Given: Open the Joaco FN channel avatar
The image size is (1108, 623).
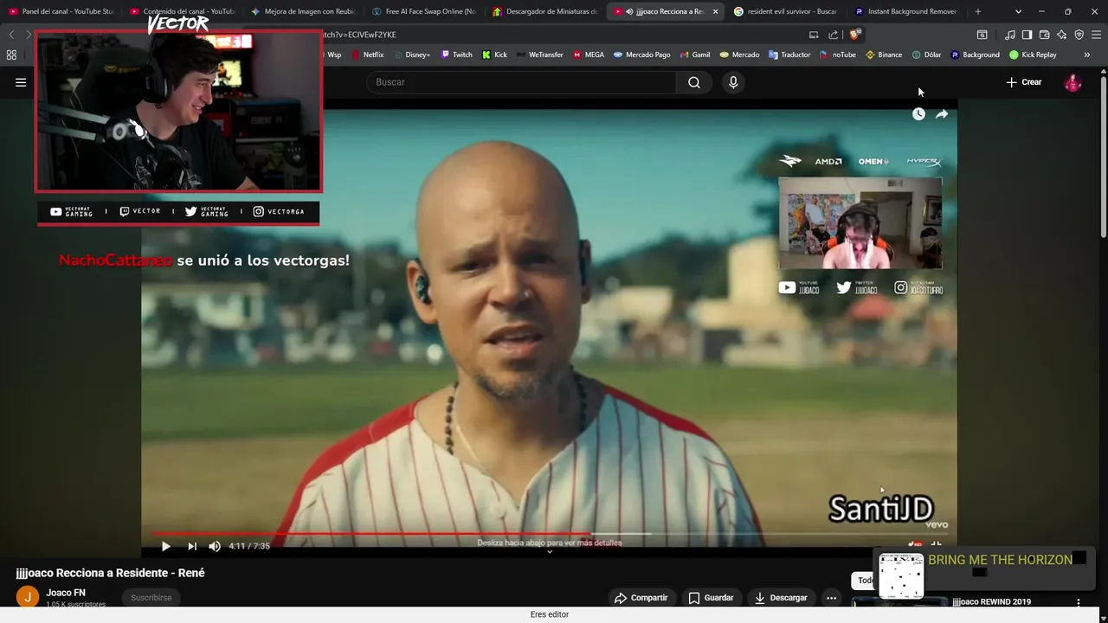Looking at the screenshot, I should point(28,597).
